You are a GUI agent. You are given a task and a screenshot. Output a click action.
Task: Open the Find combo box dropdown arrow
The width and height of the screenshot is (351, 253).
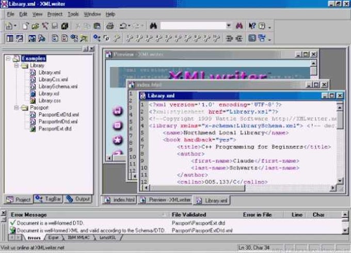tap(229, 26)
